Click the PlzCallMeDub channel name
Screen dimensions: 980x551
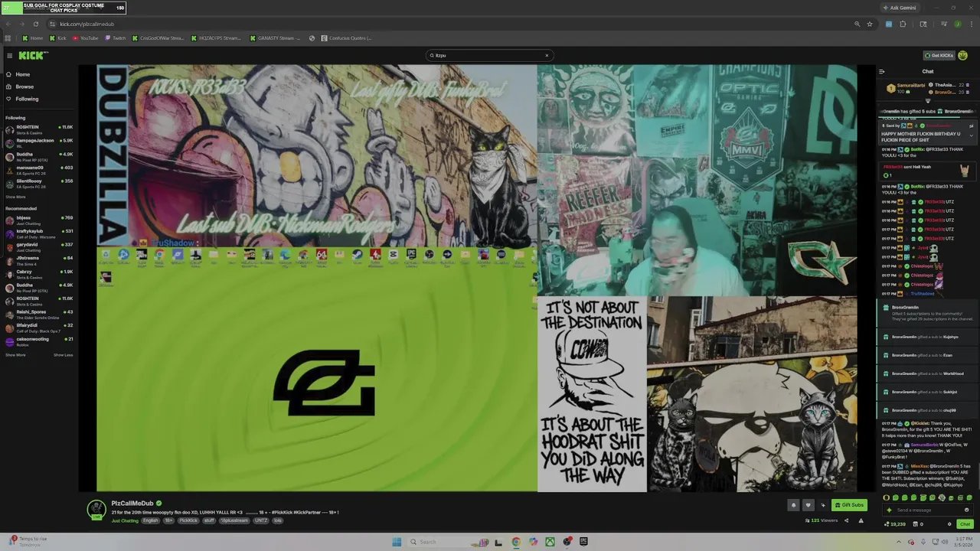click(x=132, y=504)
